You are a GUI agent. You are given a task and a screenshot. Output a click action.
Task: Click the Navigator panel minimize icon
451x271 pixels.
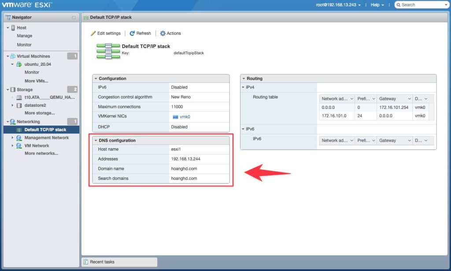click(74, 18)
